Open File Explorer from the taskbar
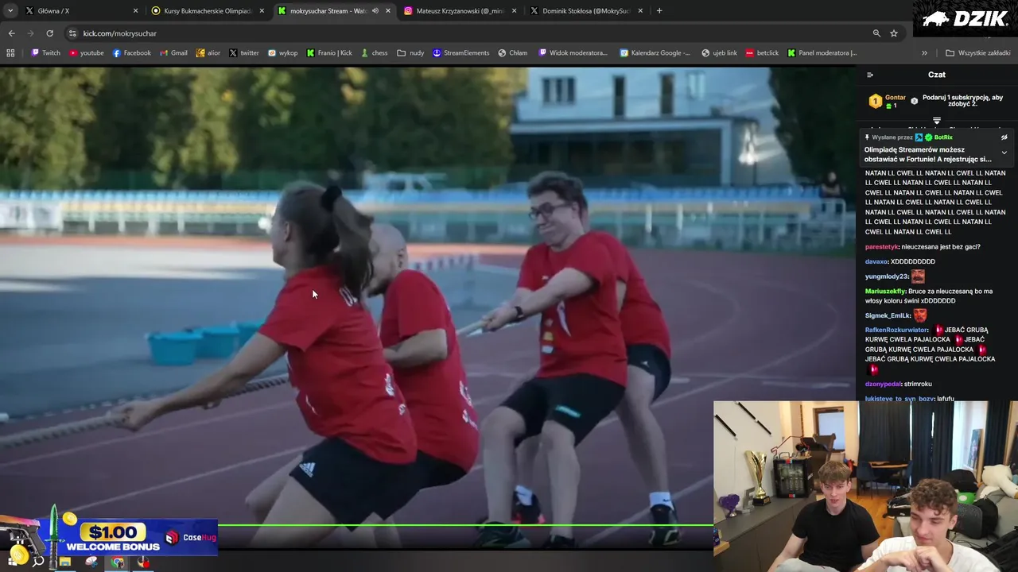Screen dimensions: 1018x572 click(65, 562)
